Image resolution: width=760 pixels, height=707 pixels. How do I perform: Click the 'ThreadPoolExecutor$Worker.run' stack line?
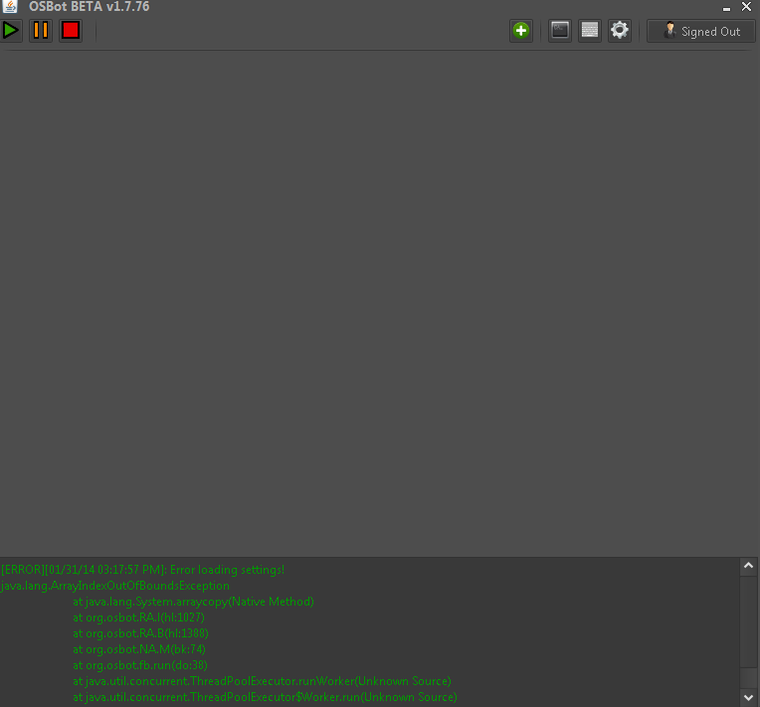(266, 697)
